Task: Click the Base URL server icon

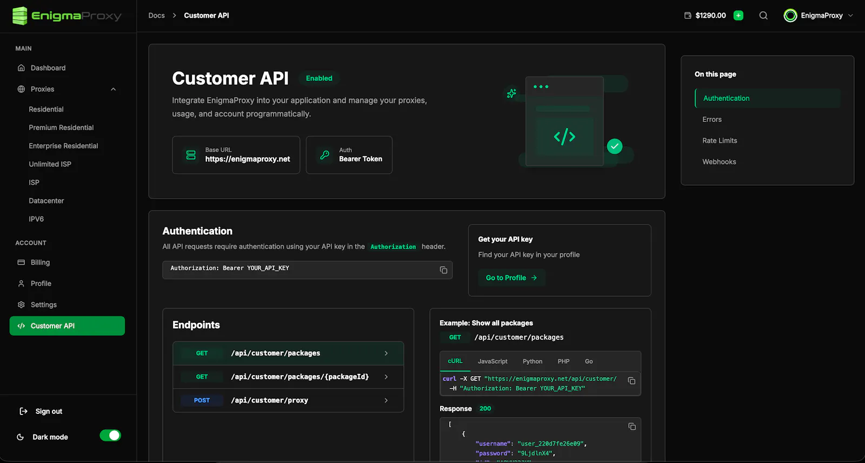Action: click(x=191, y=155)
